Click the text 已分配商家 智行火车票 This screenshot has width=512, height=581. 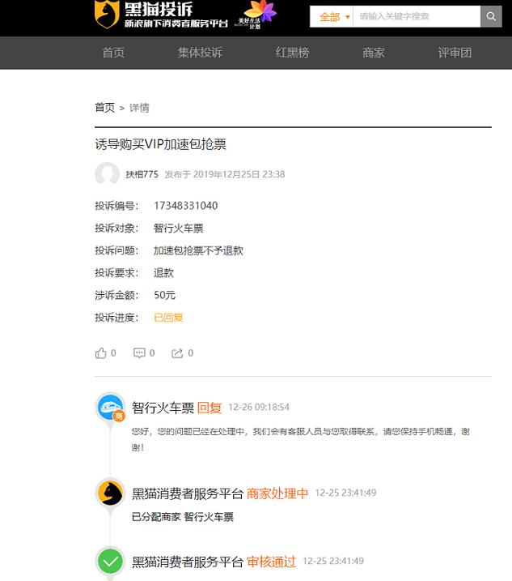click(183, 516)
